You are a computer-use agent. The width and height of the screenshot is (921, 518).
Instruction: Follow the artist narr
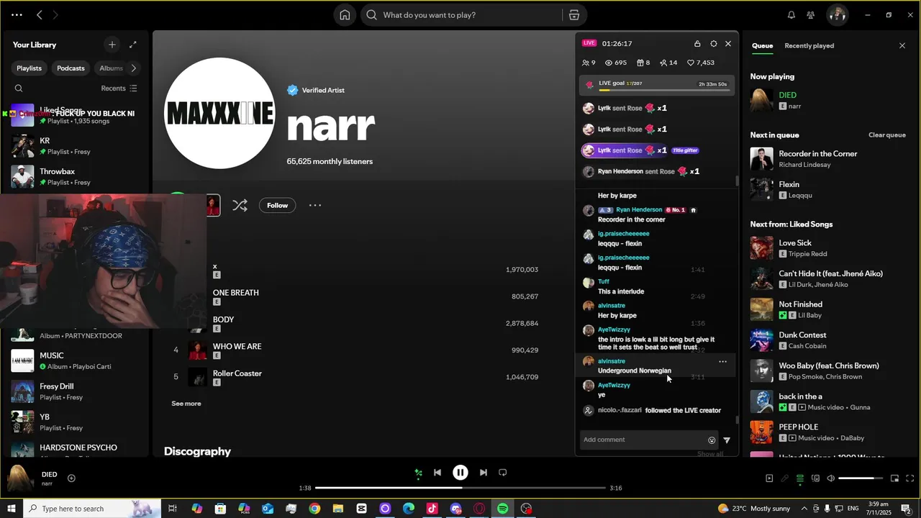point(277,205)
